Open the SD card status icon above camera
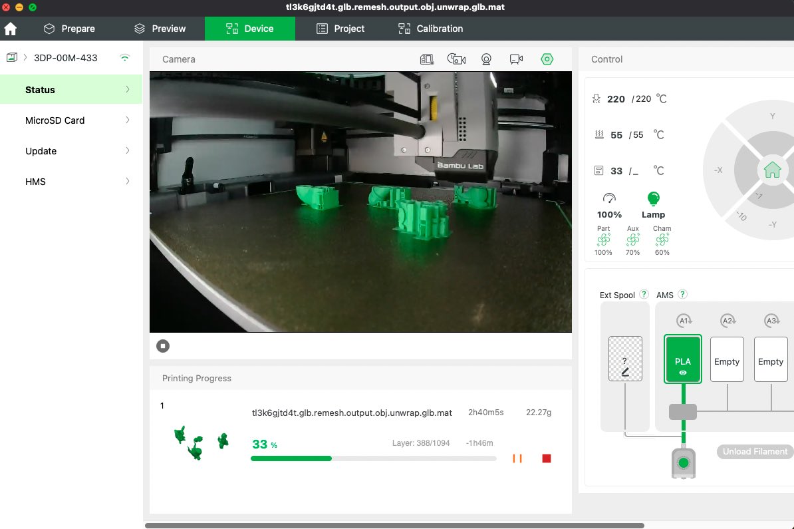This screenshot has height=529, width=794. tap(427, 59)
